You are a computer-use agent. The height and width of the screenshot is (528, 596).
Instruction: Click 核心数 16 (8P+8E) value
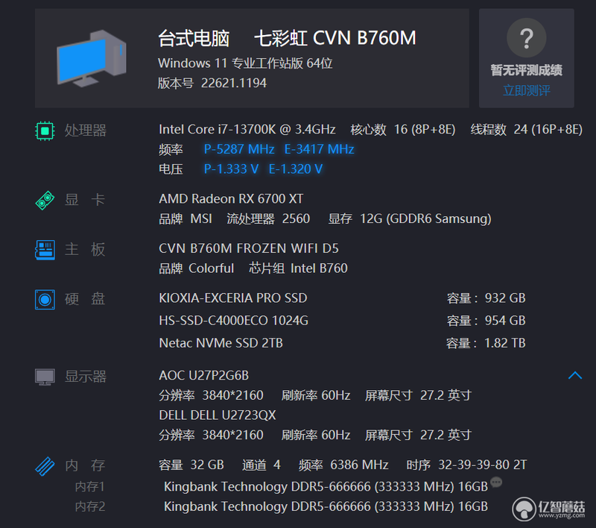pos(403,129)
